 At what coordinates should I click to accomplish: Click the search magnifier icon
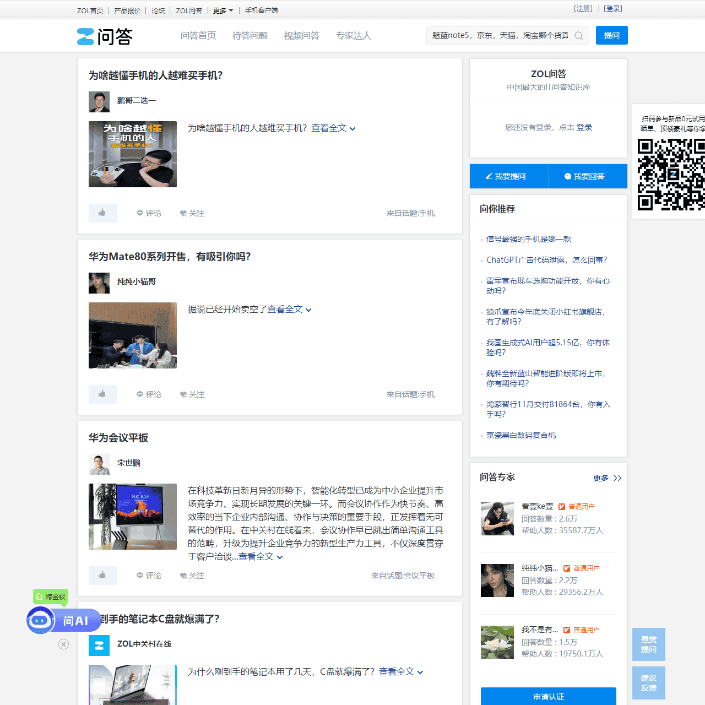pyautogui.click(x=579, y=36)
